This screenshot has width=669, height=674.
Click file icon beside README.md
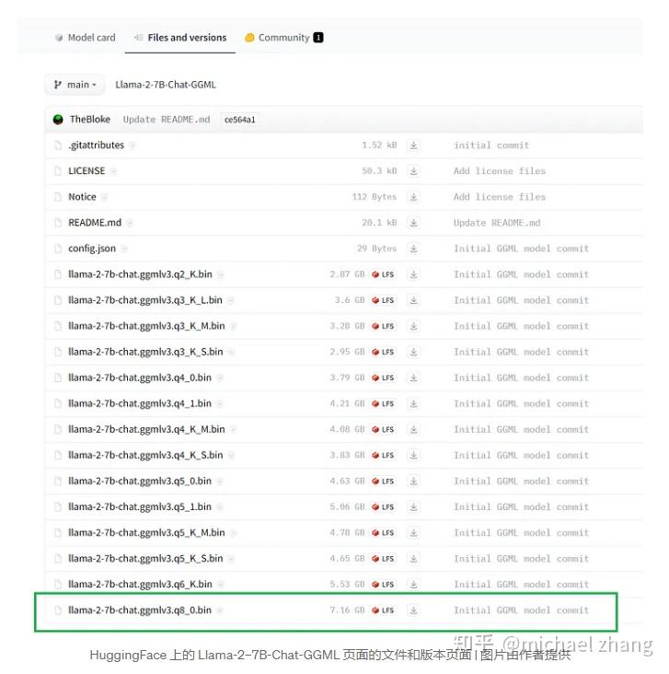coord(58,223)
